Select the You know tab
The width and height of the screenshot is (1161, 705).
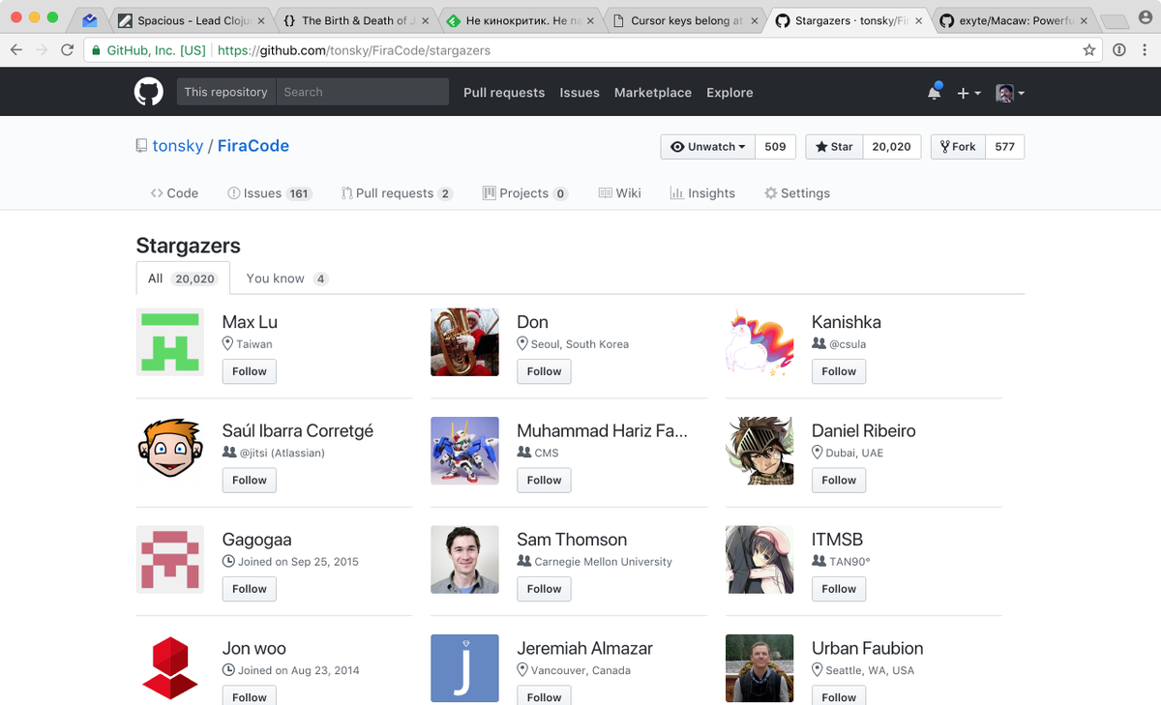point(287,279)
